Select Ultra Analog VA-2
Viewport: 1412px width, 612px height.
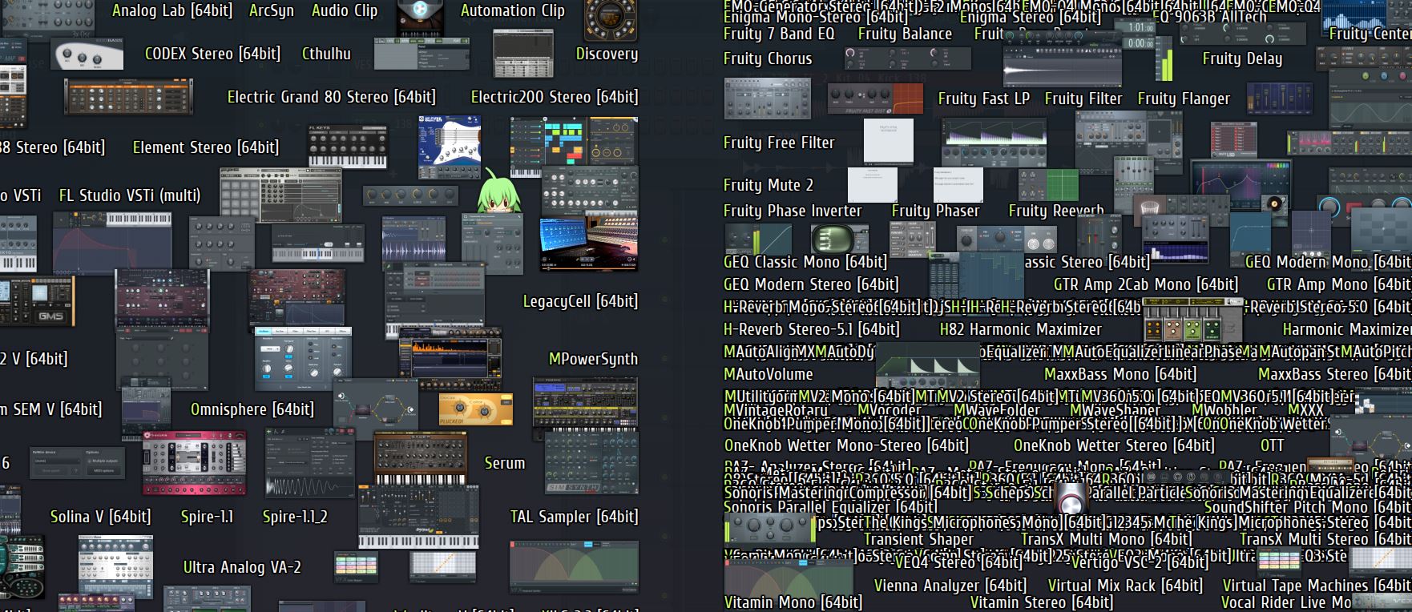[x=242, y=568]
